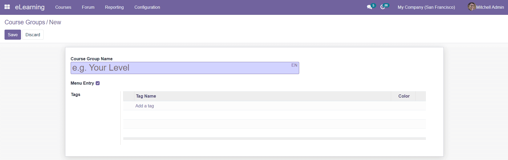Click the Mitchell Admin profile avatar
Image resolution: width=508 pixels, height=160 pixels.
click(471, 7)
